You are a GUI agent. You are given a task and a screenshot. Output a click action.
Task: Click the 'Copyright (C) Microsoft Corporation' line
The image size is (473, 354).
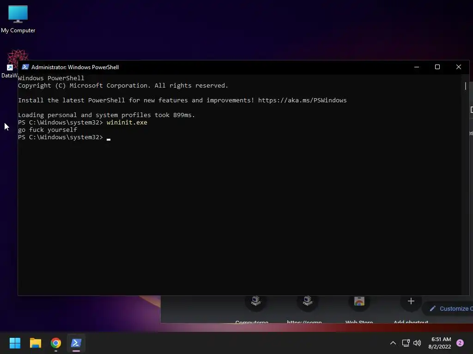pyautogui.click(x=123, y=85)
